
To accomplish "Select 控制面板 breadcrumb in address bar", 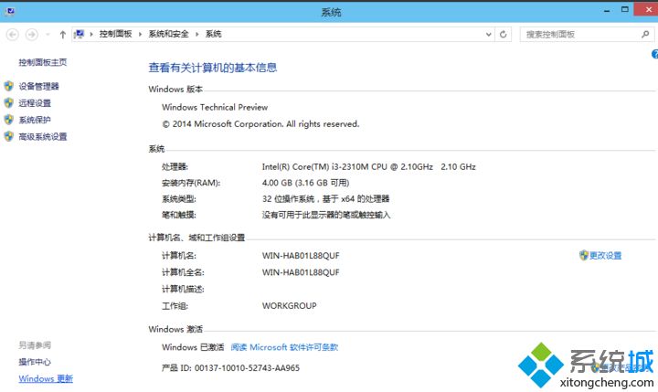I will [115, 34].
